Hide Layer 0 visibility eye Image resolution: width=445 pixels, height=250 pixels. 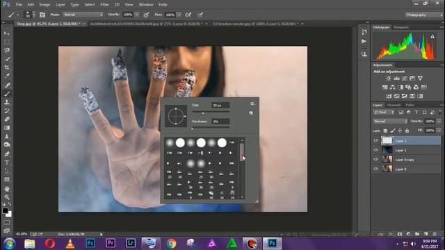coord(375,169)
